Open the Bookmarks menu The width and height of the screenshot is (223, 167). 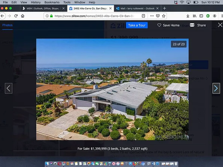coord(52,2)
